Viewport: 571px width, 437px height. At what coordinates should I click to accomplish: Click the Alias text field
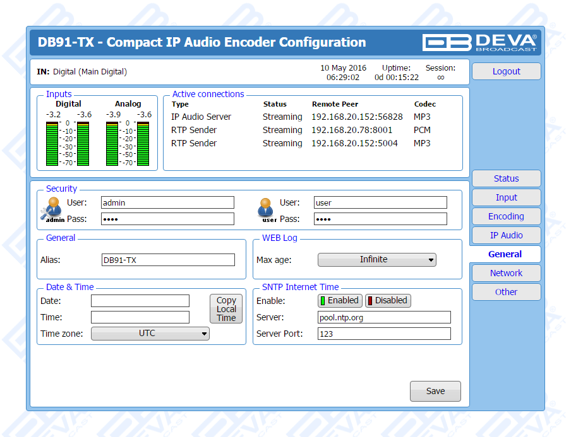point(168,260)
